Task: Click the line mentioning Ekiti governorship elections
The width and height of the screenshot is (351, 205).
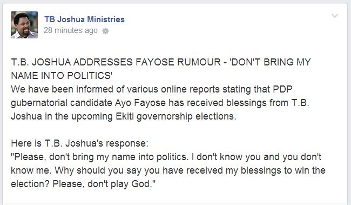Action: [x=124, y=116]
